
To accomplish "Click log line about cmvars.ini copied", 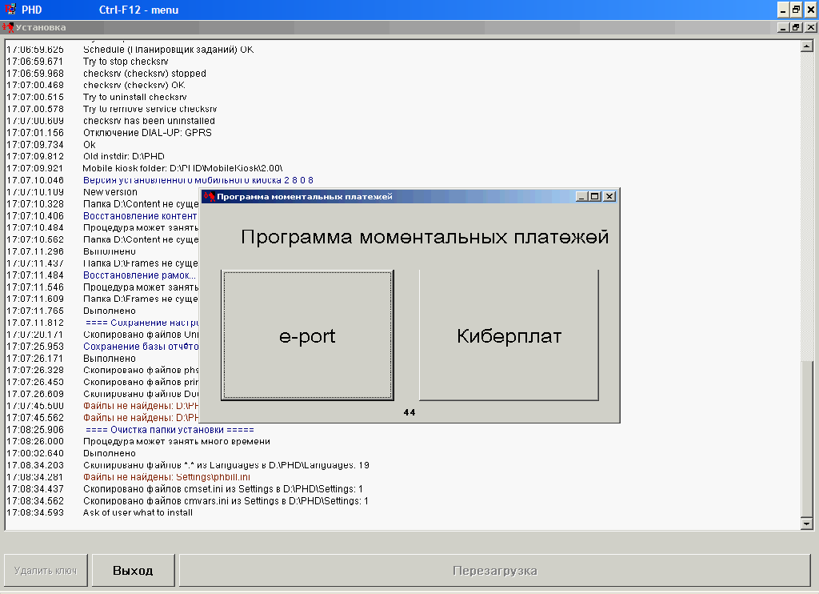I will 226,501.
